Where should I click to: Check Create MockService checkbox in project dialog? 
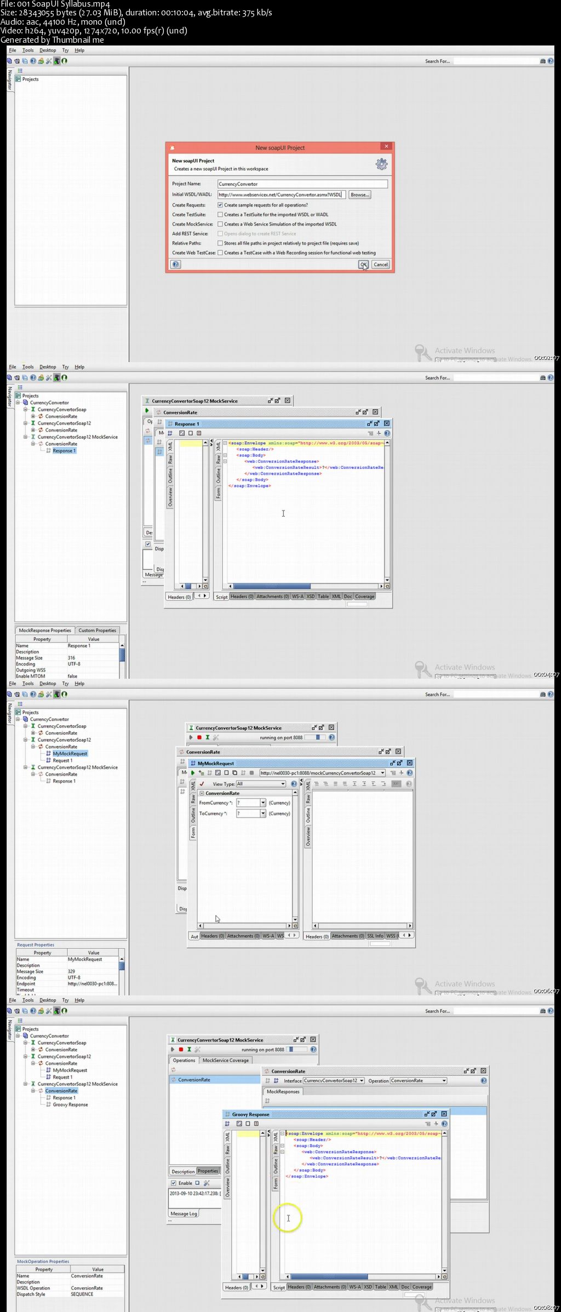[220, 224]
